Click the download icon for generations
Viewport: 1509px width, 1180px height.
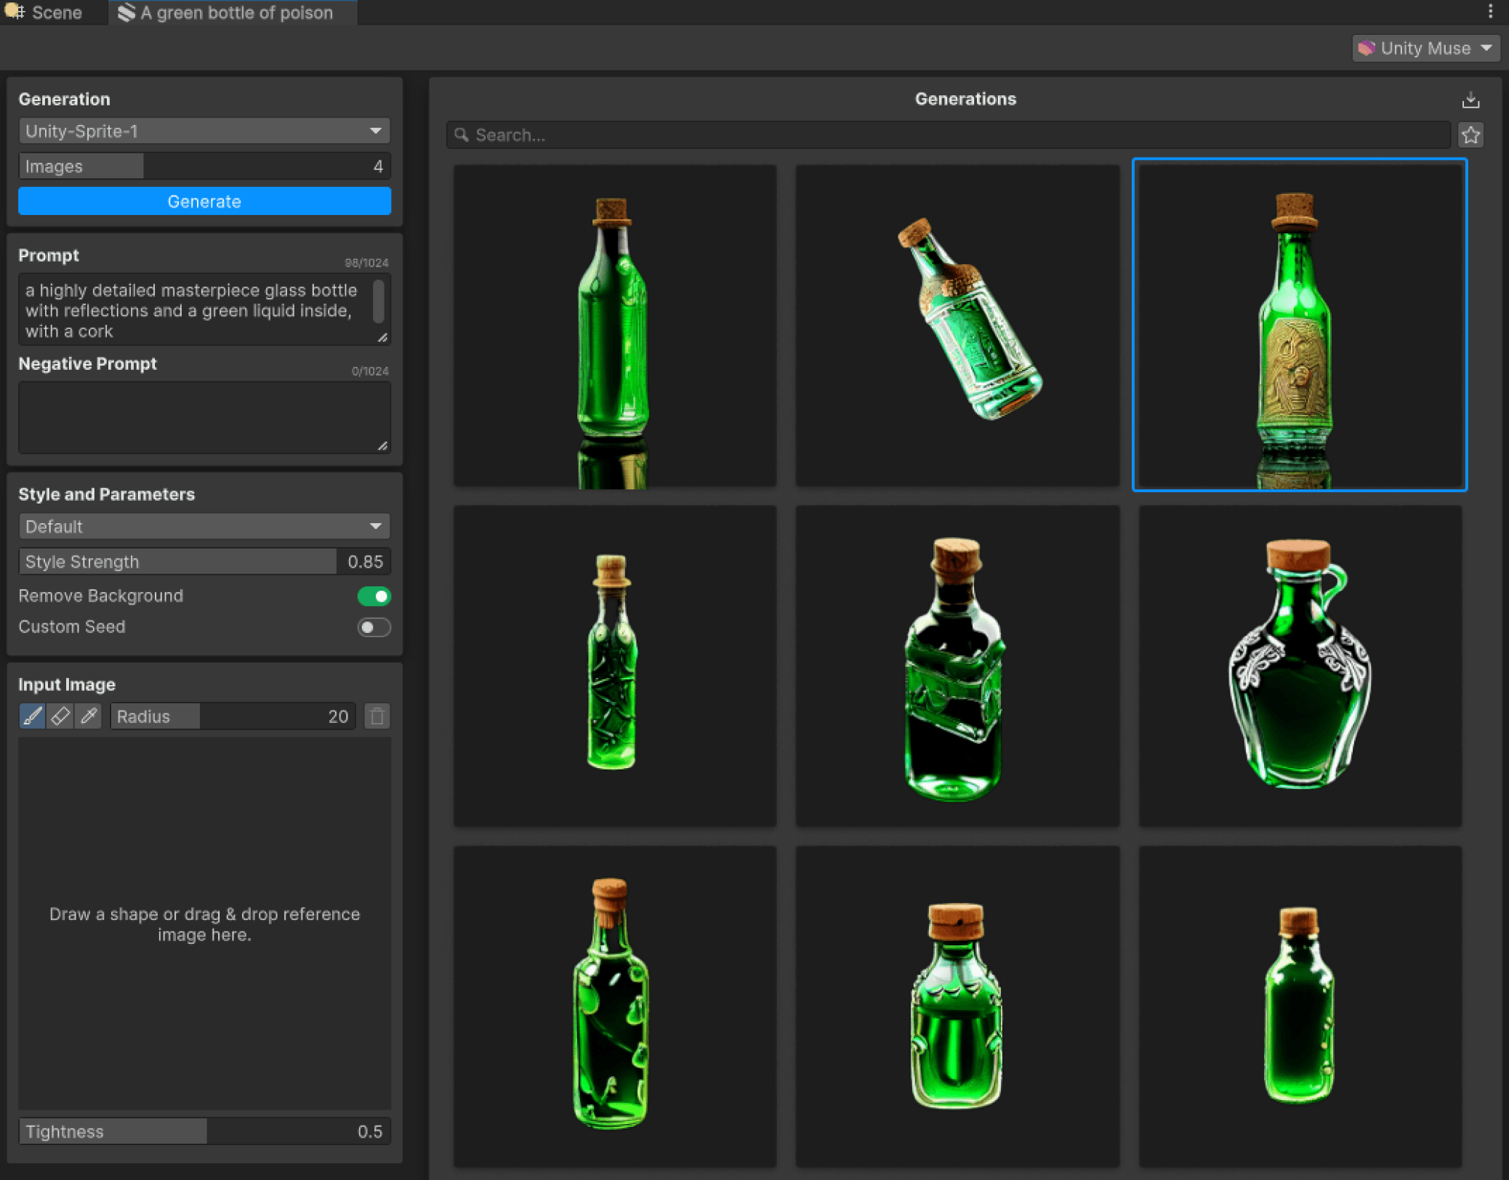point(1470,99)
